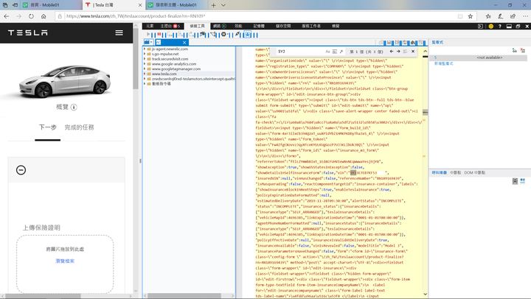531x299 pixels.
Task: Toggle match case (Aa) in find box
Action: pyautogui.click(x=327, y=52)
